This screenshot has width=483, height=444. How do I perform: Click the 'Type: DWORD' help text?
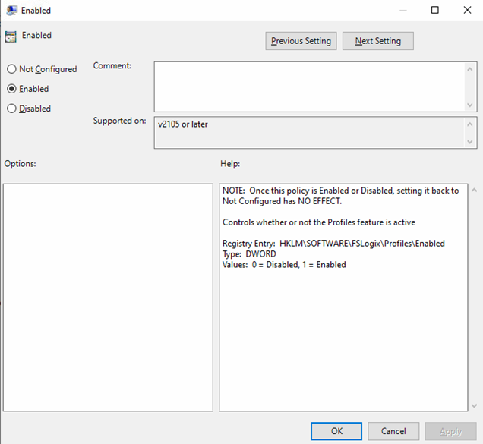point(249,254)
